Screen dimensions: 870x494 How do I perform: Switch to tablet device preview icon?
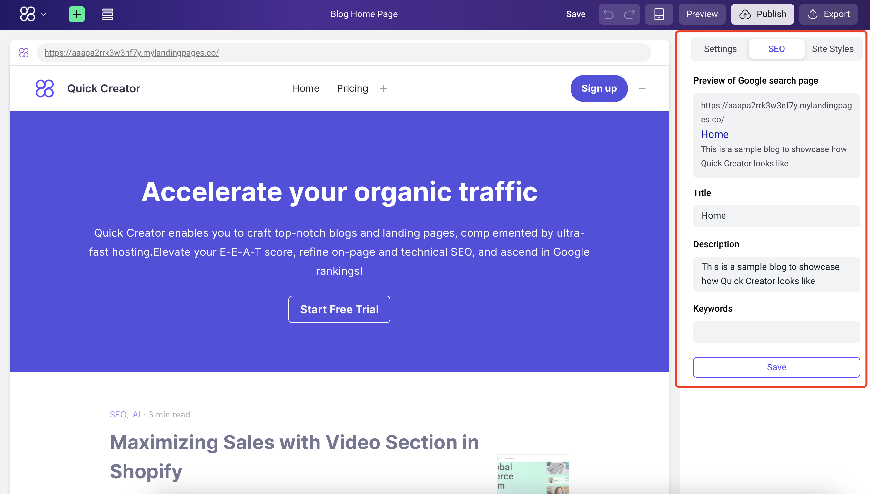[659, 14]
